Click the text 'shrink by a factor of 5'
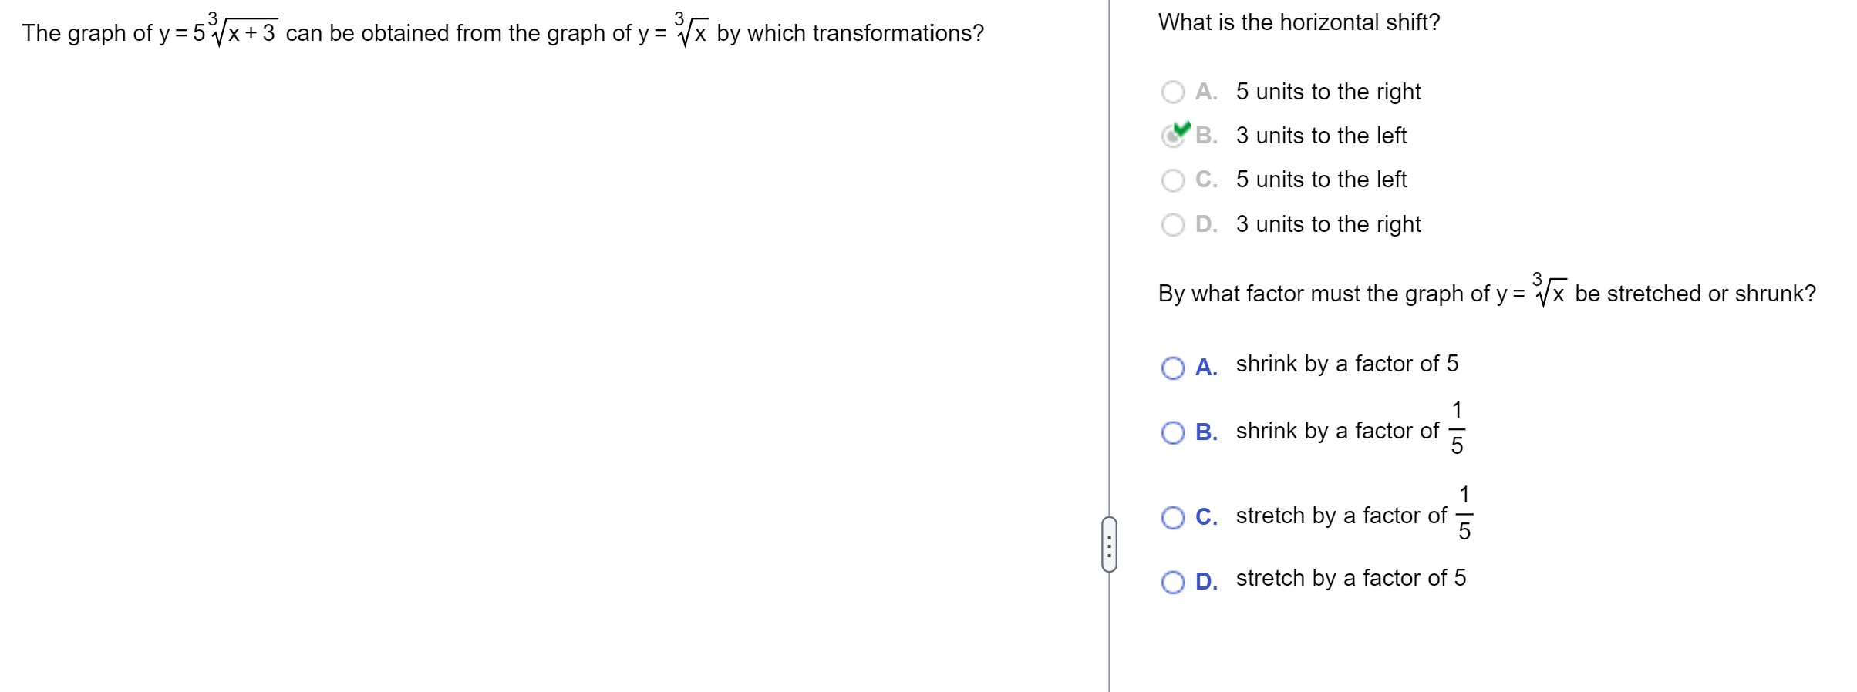Screen dimensions: 1857x692 pos(1346,364)
